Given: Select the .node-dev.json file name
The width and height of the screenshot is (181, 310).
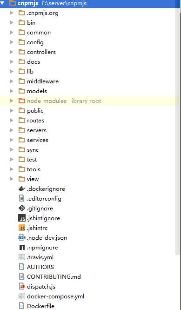Looking at the screenshot, I should [x=47, y=238].
